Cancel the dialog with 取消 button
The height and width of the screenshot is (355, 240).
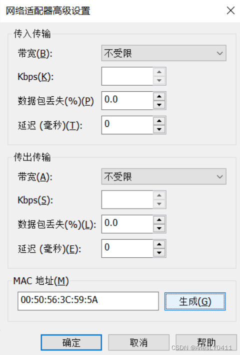click(x=138, y=342)
